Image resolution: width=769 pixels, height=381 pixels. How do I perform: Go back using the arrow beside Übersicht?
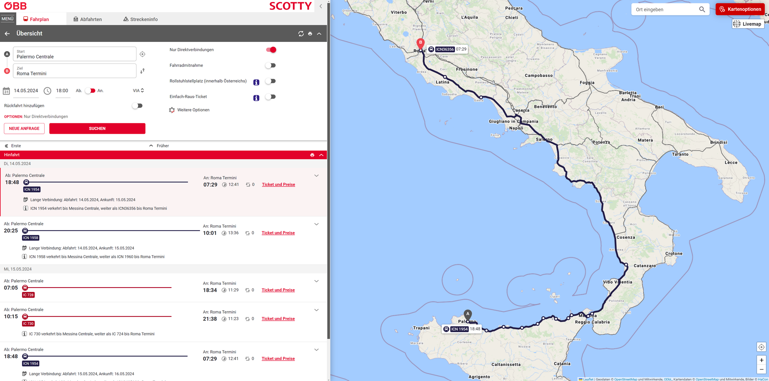coord(7,34)
